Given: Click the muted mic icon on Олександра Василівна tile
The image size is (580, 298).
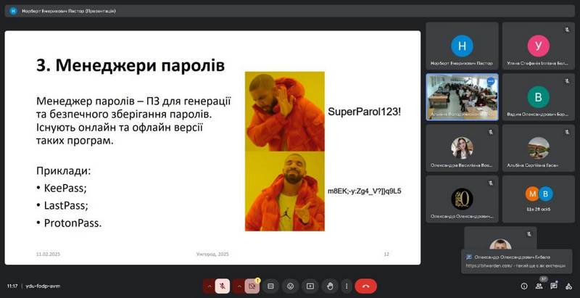Looking at the screenshot, I should click(x=491, y=132).
